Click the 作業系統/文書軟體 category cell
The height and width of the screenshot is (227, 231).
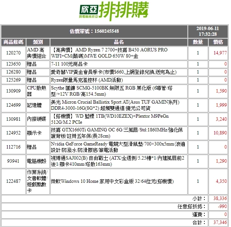pos(38,182)
